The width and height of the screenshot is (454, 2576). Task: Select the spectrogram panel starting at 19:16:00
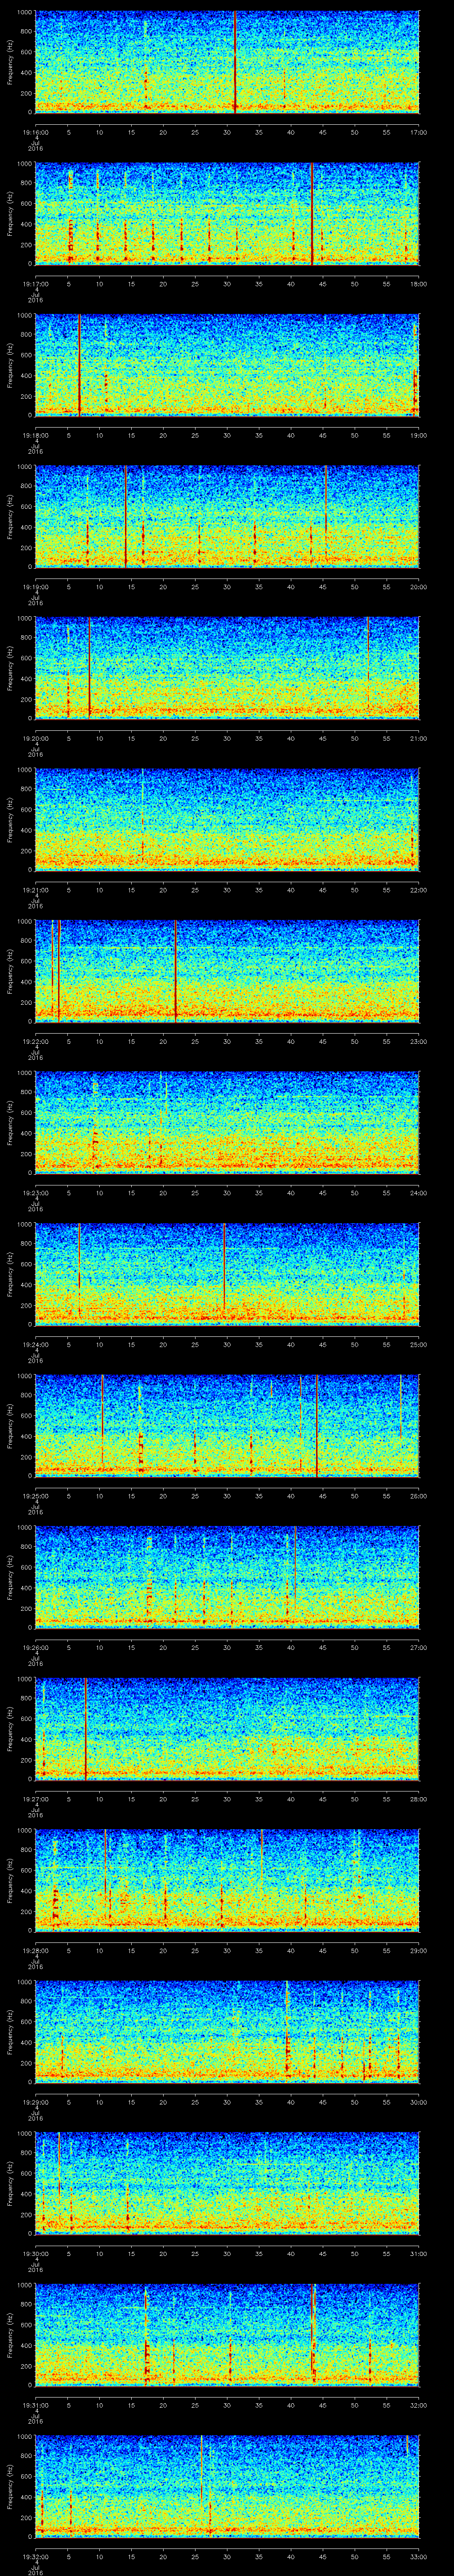(x=227, y=62)
